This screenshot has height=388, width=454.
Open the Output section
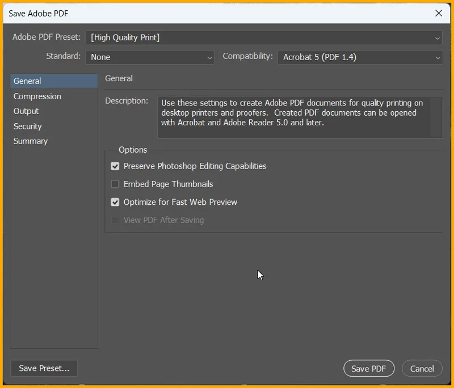click(x=26, y=111)
